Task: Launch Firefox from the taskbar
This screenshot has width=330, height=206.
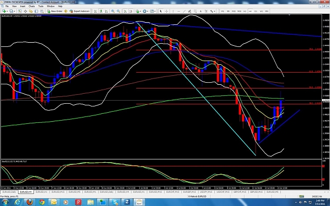Action: pos(30,202)
